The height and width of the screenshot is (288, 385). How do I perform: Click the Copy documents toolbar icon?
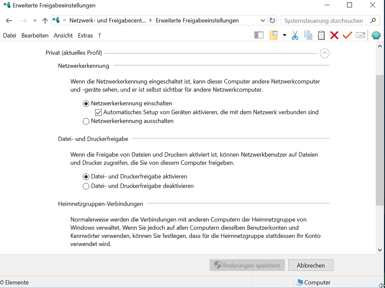coord(308,35)
